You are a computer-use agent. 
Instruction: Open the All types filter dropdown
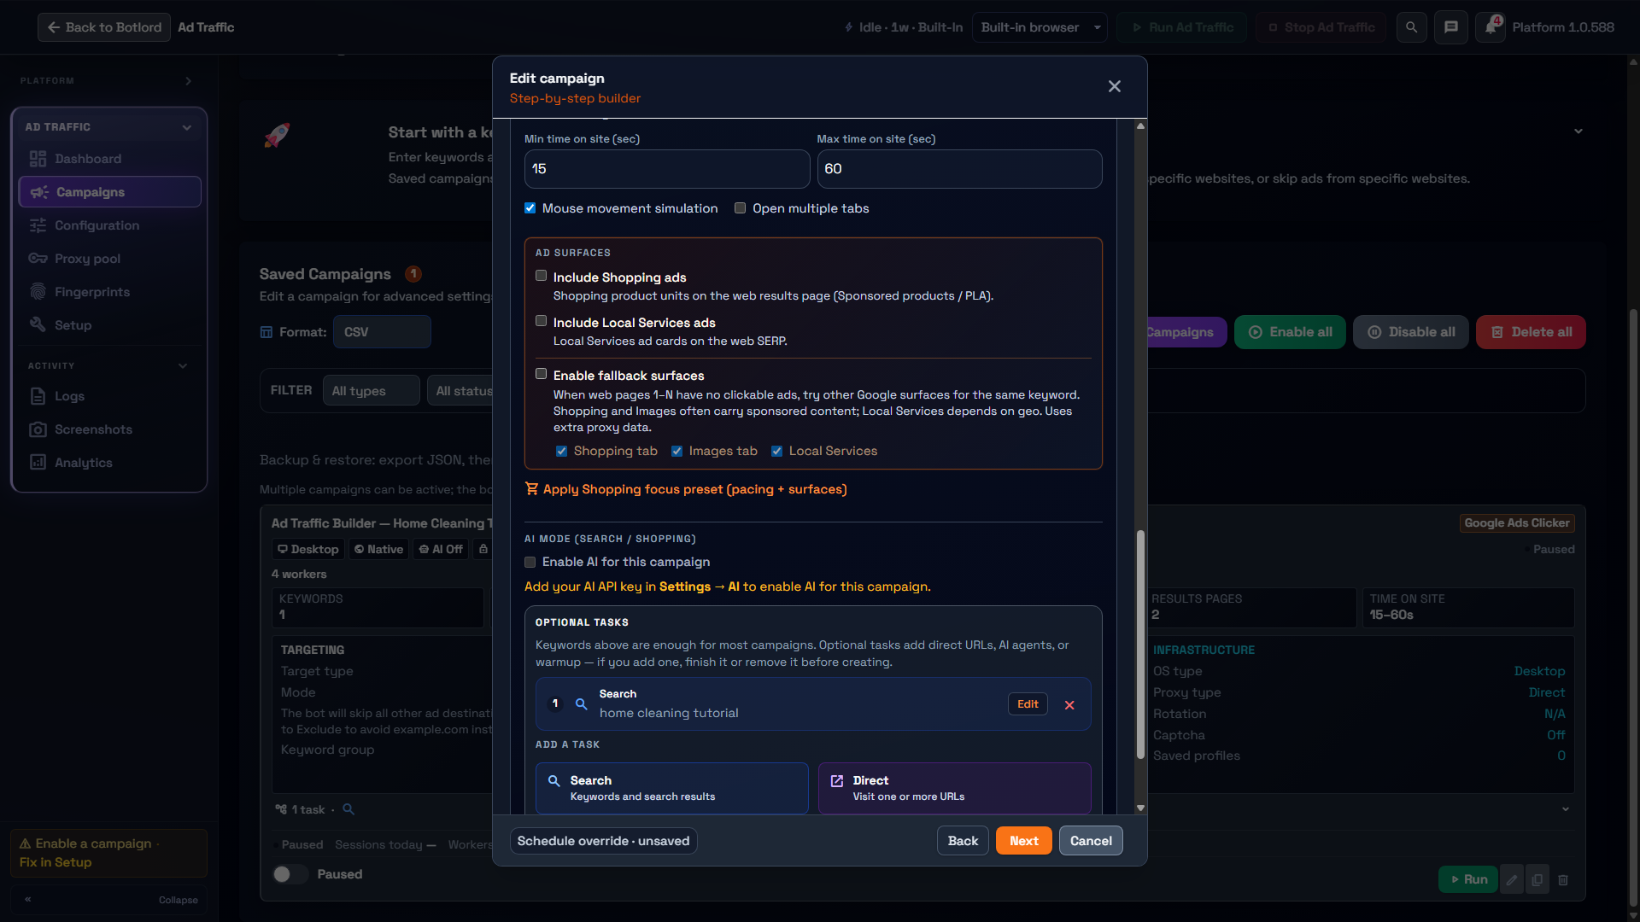pos(371,391)
